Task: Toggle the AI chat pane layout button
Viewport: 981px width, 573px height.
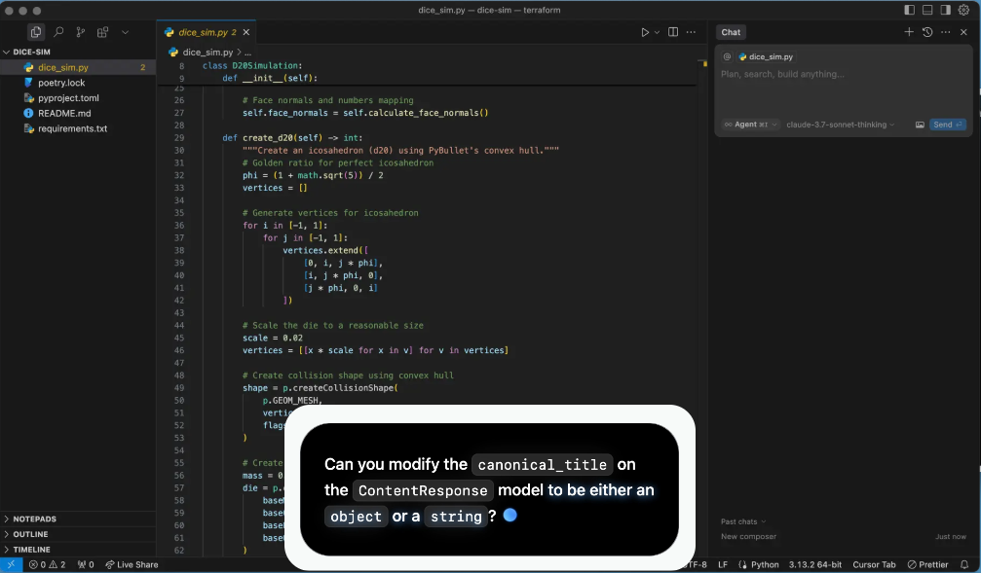Action: (x=946, y=10)
